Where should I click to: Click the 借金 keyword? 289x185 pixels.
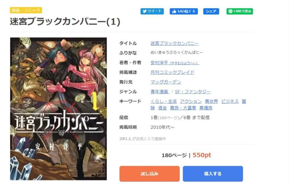point(162,108)
